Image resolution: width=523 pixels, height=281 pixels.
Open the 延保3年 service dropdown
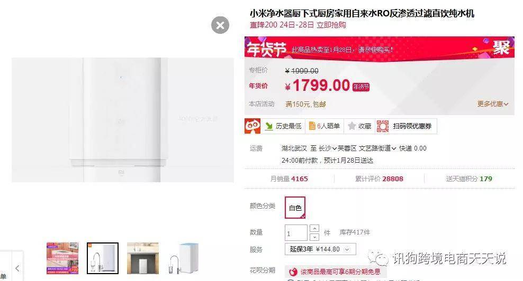320,249
